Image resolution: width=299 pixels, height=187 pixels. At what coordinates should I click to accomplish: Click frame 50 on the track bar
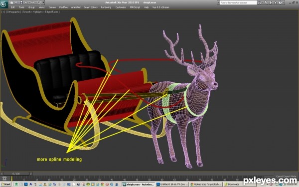137,178
